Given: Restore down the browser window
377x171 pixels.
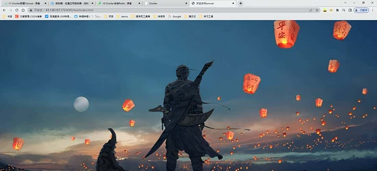Looking at the screenshot, I should tap(363, 3).
